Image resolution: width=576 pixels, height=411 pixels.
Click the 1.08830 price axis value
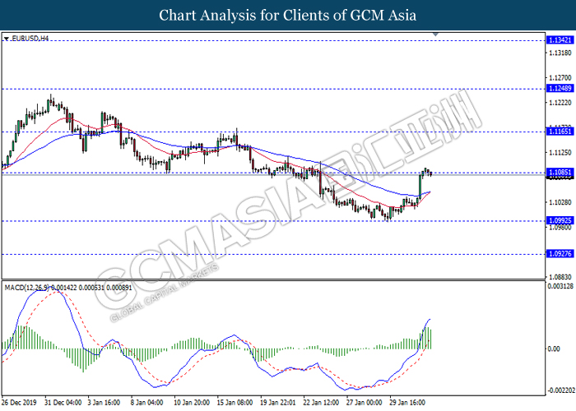click(560, 277)
